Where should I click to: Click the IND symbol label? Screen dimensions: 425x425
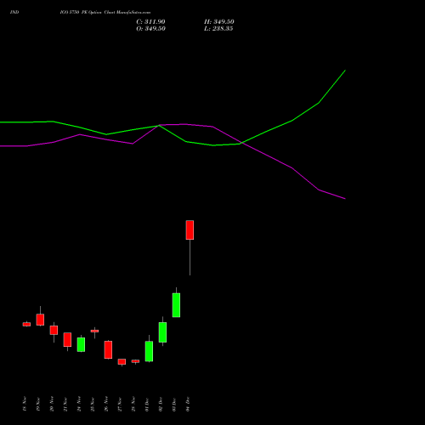(x=14, y=13)
